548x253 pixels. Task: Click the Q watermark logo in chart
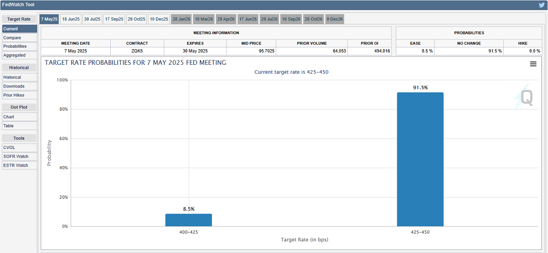pyautogui.click(x=526, y=98)
